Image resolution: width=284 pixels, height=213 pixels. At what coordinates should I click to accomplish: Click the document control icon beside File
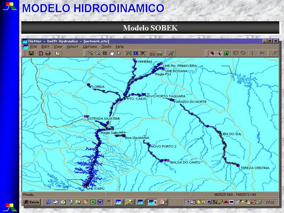26,47
